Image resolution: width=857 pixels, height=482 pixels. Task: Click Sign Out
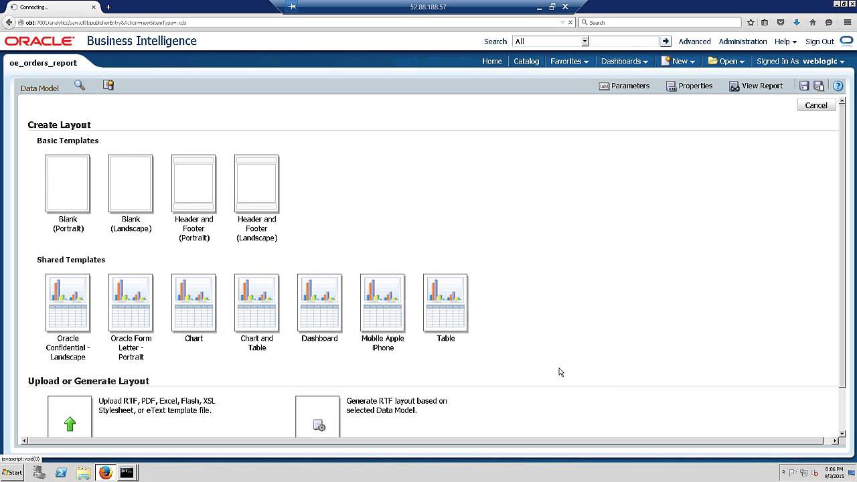click(820, 42)
